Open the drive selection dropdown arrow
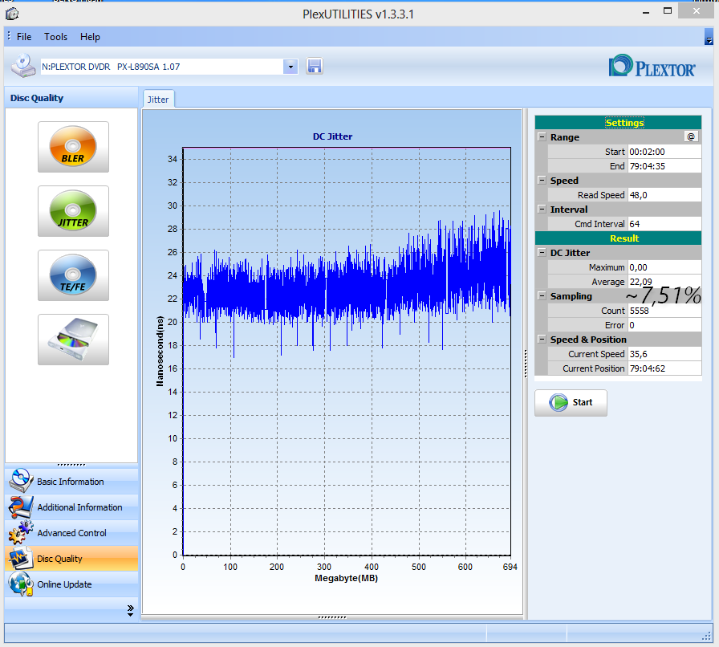719x647 pixels. [x=290, y=67]
